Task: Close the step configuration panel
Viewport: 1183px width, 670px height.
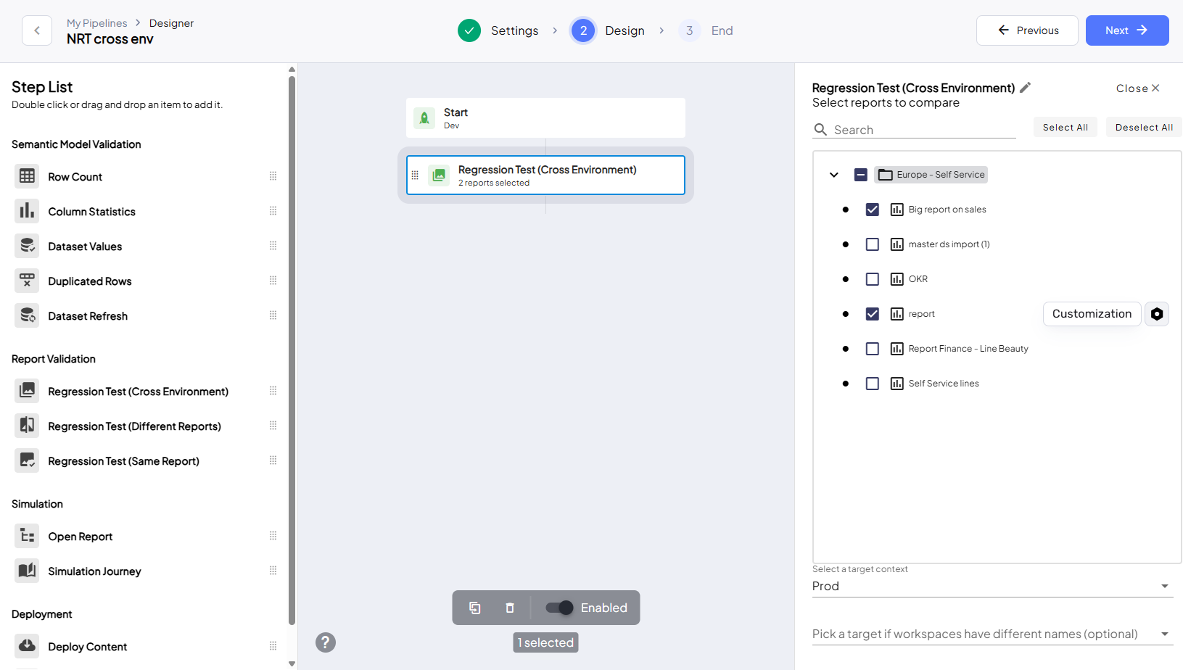Action: [1138, 88]
